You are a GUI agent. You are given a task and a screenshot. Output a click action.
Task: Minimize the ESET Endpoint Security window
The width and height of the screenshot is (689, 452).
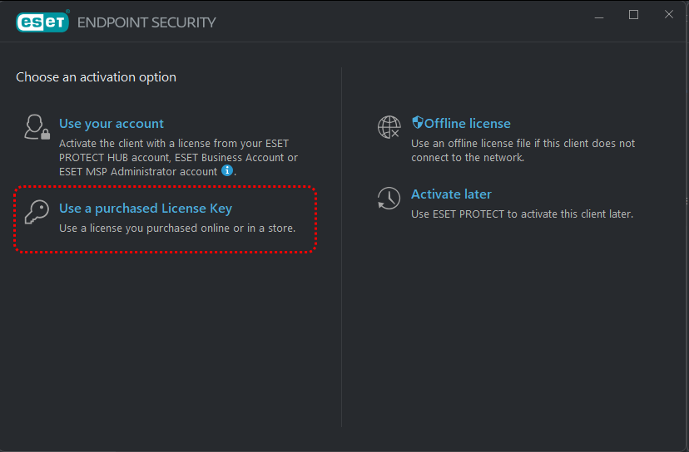click(598, 15)
